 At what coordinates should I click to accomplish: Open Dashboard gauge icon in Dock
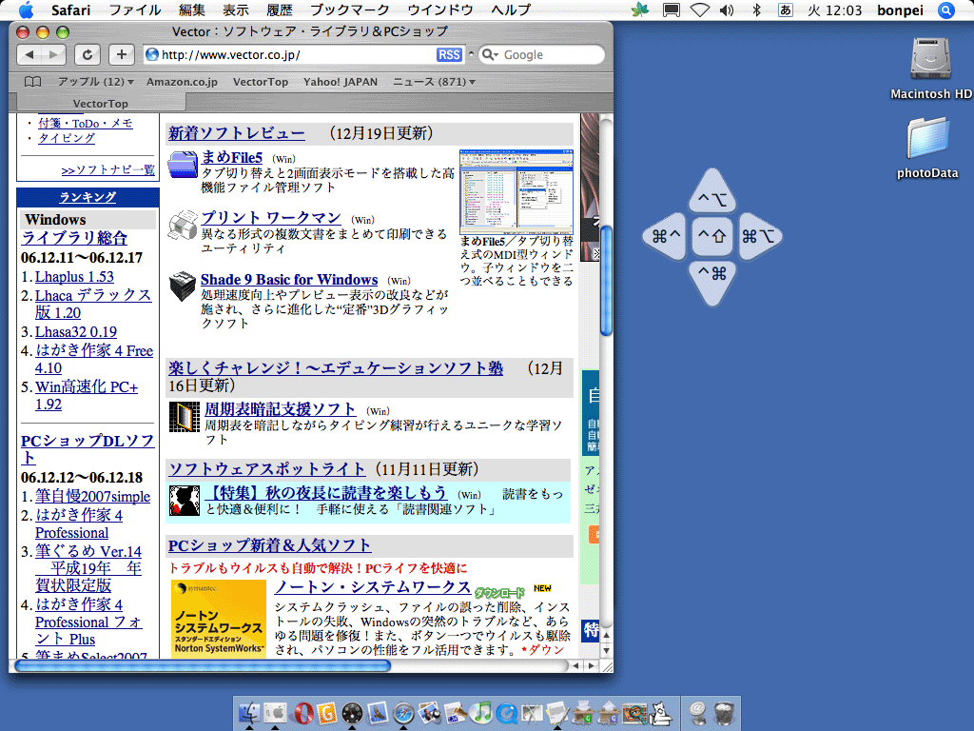pyautogui.click(x=352, y=714)
